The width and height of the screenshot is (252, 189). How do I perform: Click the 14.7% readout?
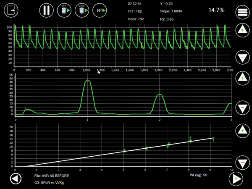tap(216, 10)
